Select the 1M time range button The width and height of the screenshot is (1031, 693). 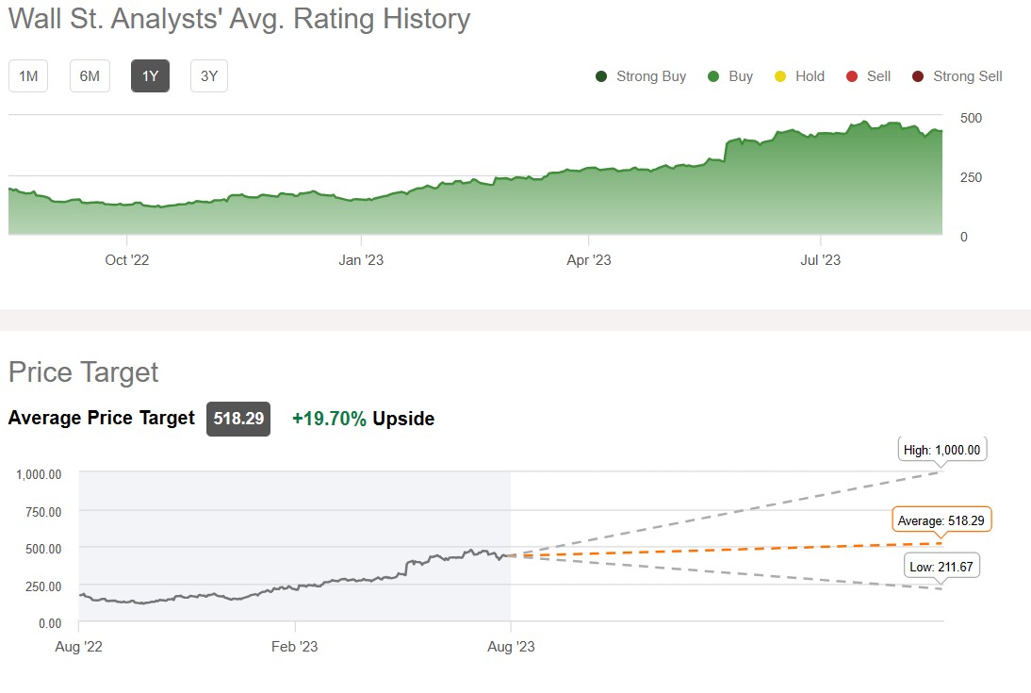click(x=28, y=76)
